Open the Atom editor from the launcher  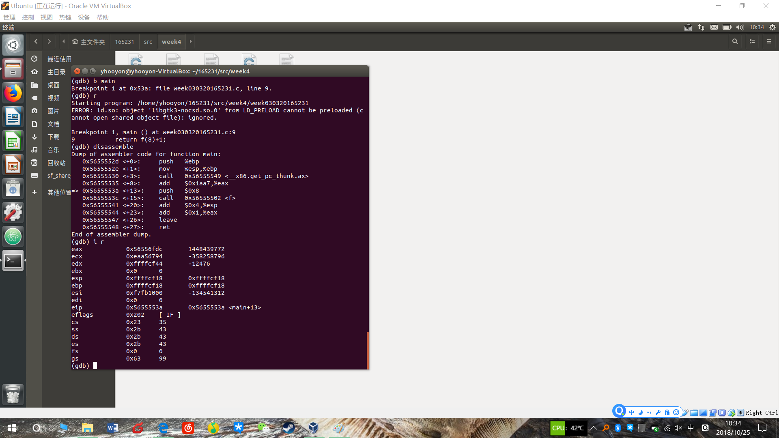coord(13,236)
